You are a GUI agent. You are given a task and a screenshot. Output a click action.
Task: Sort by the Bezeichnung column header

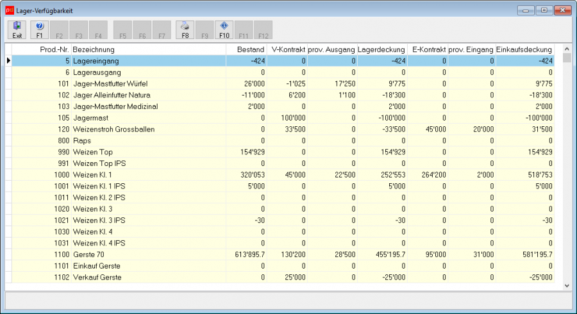(x=148, y=49)
